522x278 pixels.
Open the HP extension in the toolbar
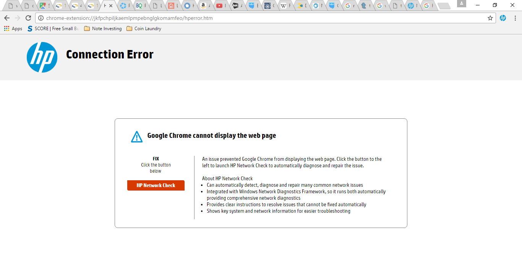pos(503,18)
